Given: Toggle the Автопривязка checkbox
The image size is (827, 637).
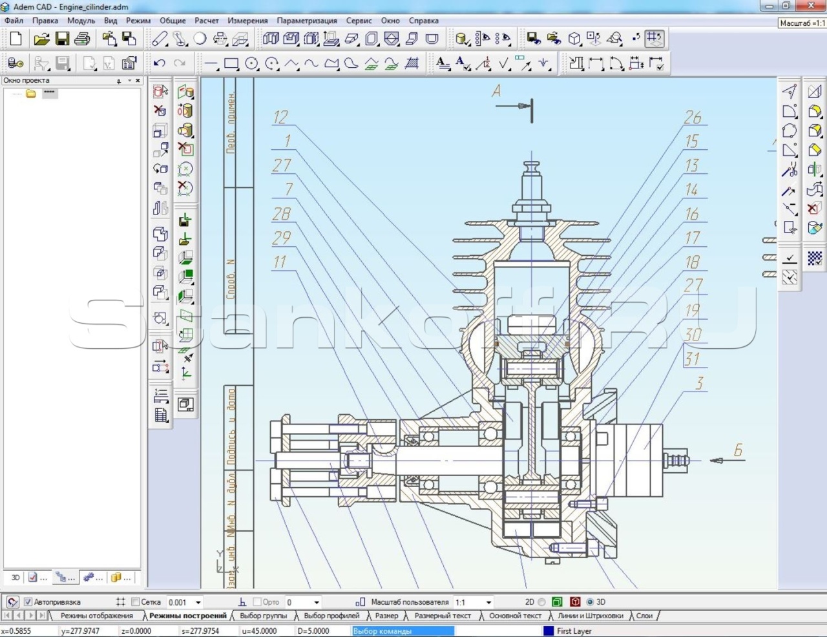Looking at the screenshot, I should (28, 602).
